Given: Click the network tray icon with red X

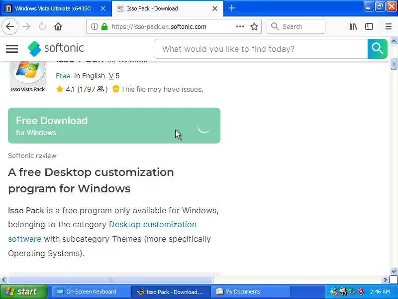Looking at the screenshot, I should [x=334, y=292].
